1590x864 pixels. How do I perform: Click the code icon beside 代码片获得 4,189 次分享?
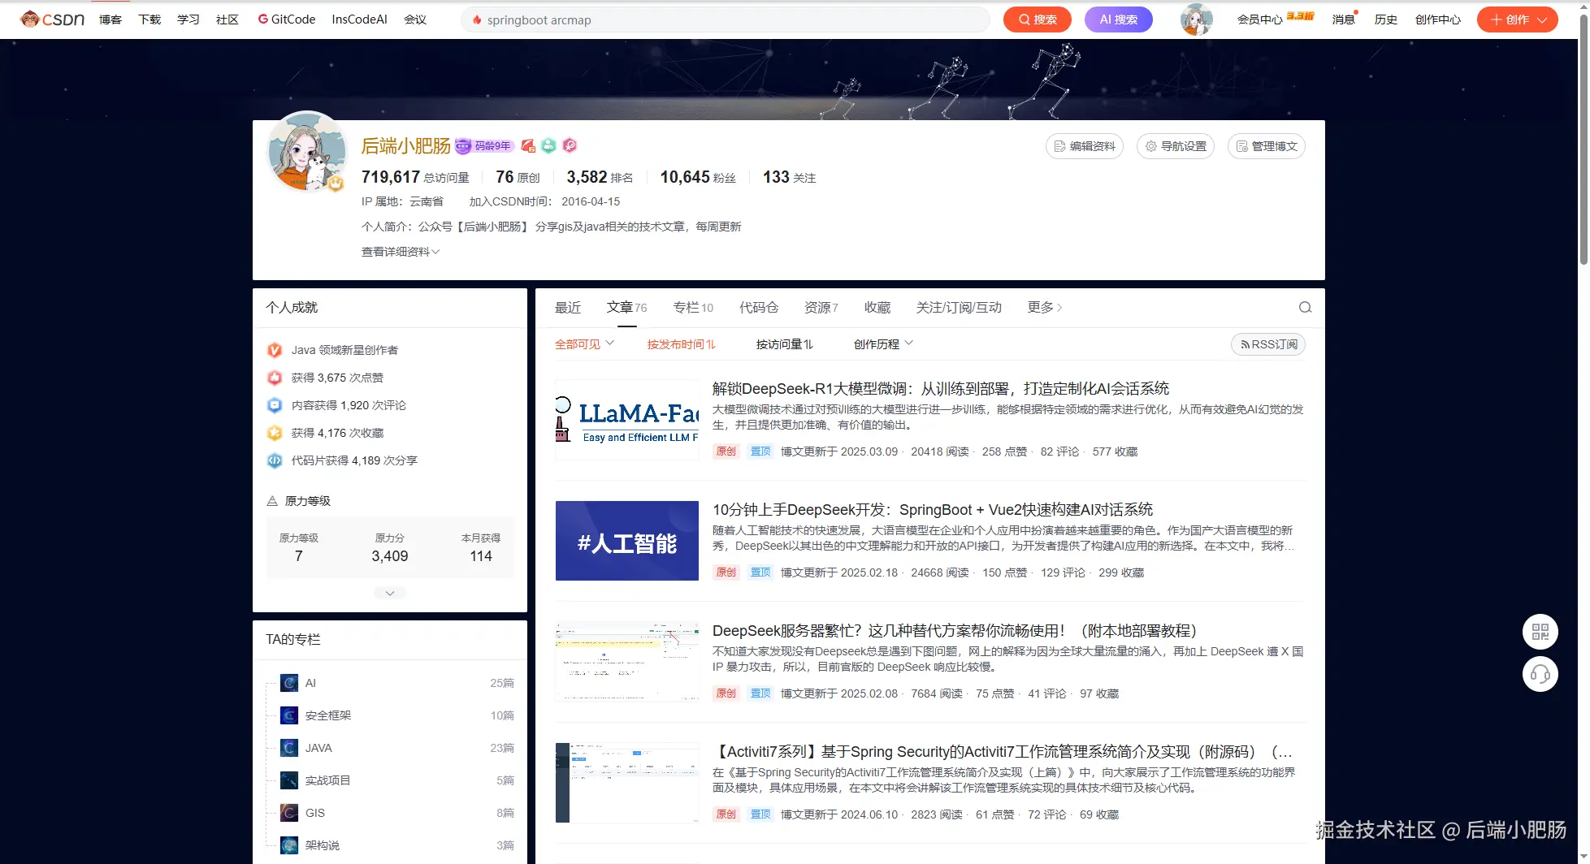point(275,460)
